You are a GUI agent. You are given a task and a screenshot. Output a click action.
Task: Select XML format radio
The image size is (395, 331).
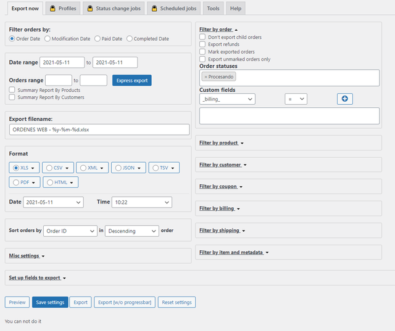click(x=83, y=168)
